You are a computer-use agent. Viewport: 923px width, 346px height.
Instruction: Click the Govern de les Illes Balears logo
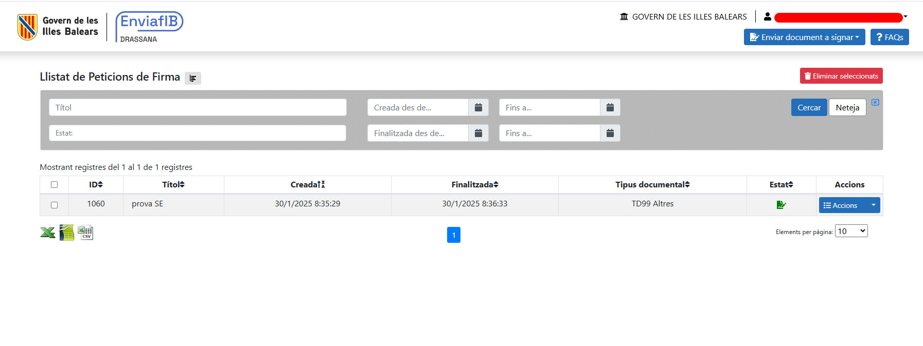[x=58, y=27]
